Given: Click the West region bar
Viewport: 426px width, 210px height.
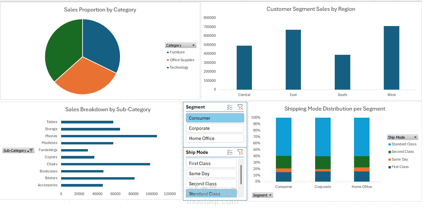Looking at the screenshot, I should point(392,58).
